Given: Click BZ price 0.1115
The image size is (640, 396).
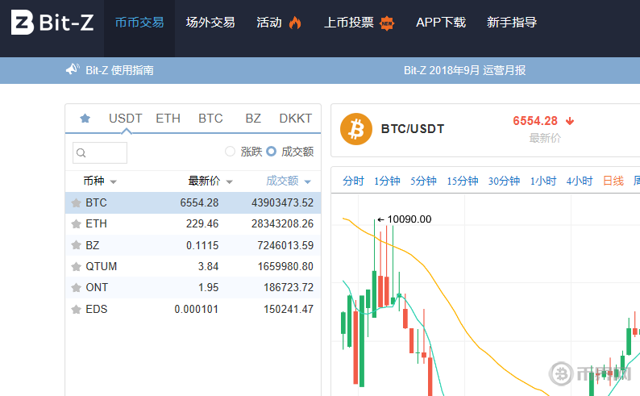Looking at the screenshot, I should [x=202, y=245].
